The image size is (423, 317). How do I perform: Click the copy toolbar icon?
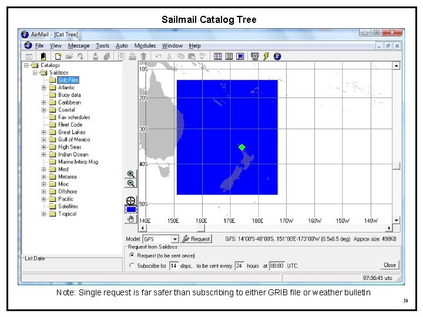[x=181, y=56]
